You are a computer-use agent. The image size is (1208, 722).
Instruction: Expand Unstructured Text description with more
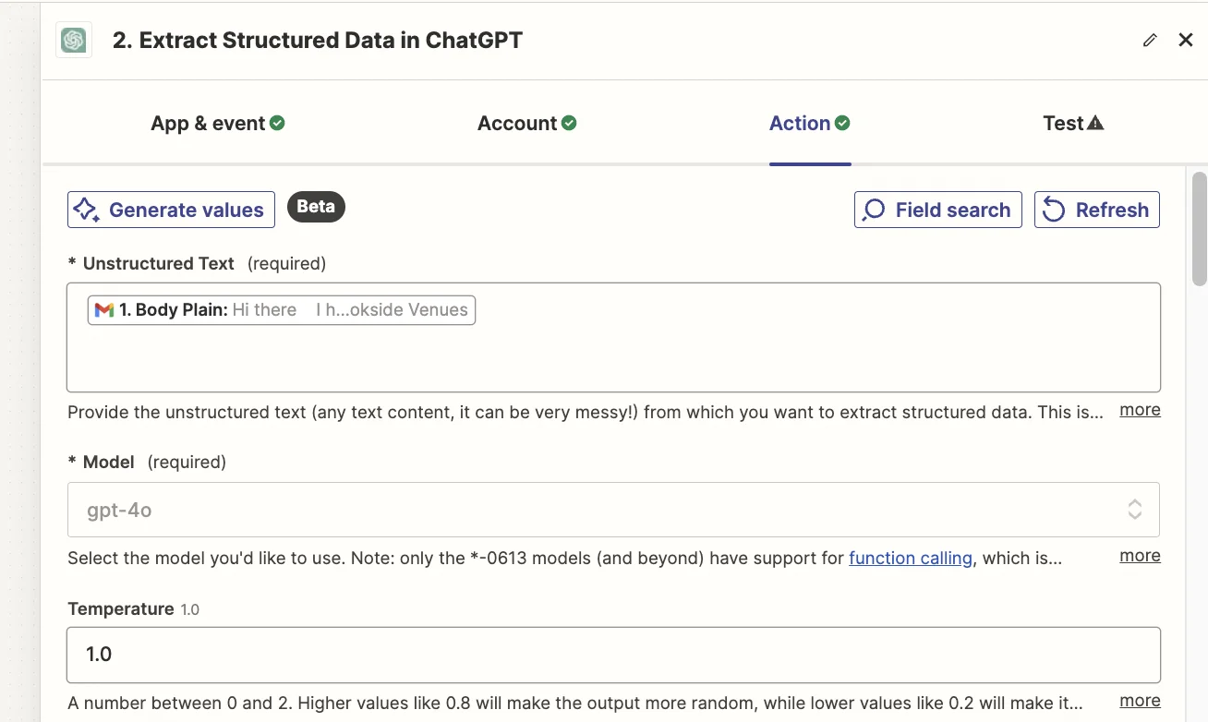click(1140, 410)
